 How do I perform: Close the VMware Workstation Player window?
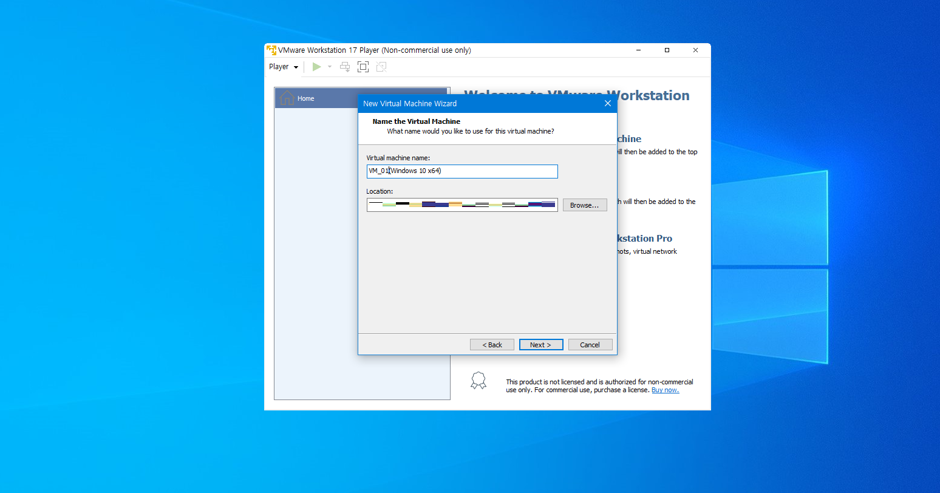point(695,50)
